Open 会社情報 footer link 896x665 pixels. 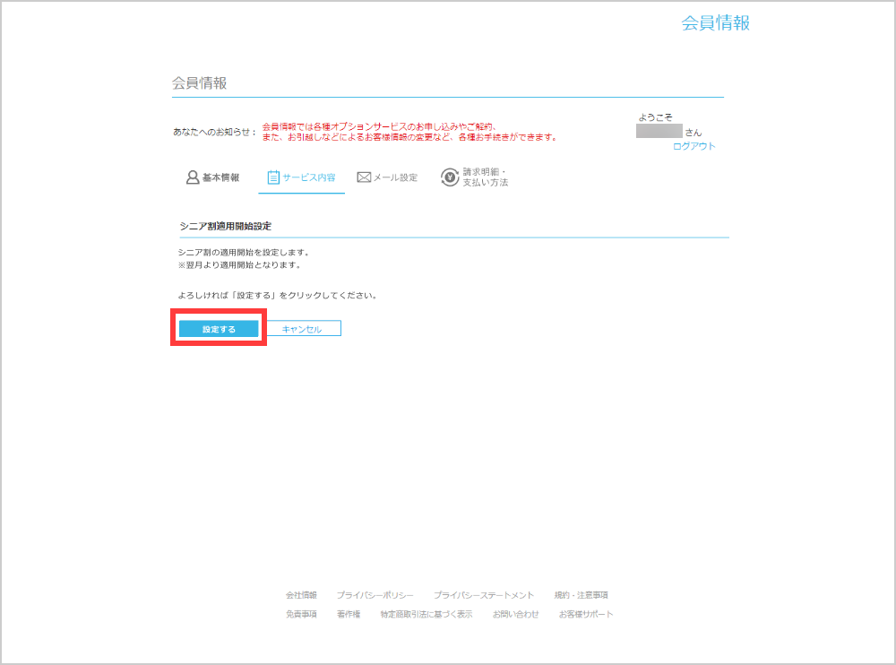point(301,595)
